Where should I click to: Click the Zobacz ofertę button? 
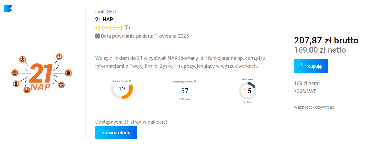tap(116, 133)
